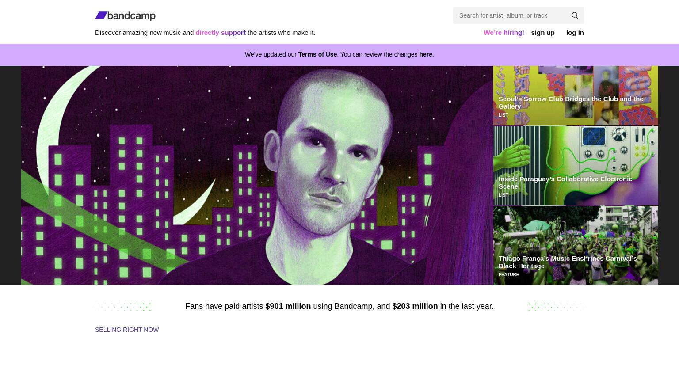The height and width of the screenshot is (365, 679).
Task: Open the Seoul's Sorrow Club article
Action: 570,103
